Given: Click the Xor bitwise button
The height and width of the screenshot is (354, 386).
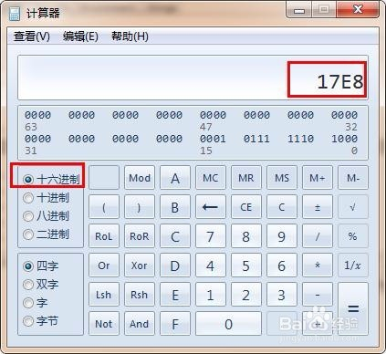Looking at the screenshot, I should 140,265.
